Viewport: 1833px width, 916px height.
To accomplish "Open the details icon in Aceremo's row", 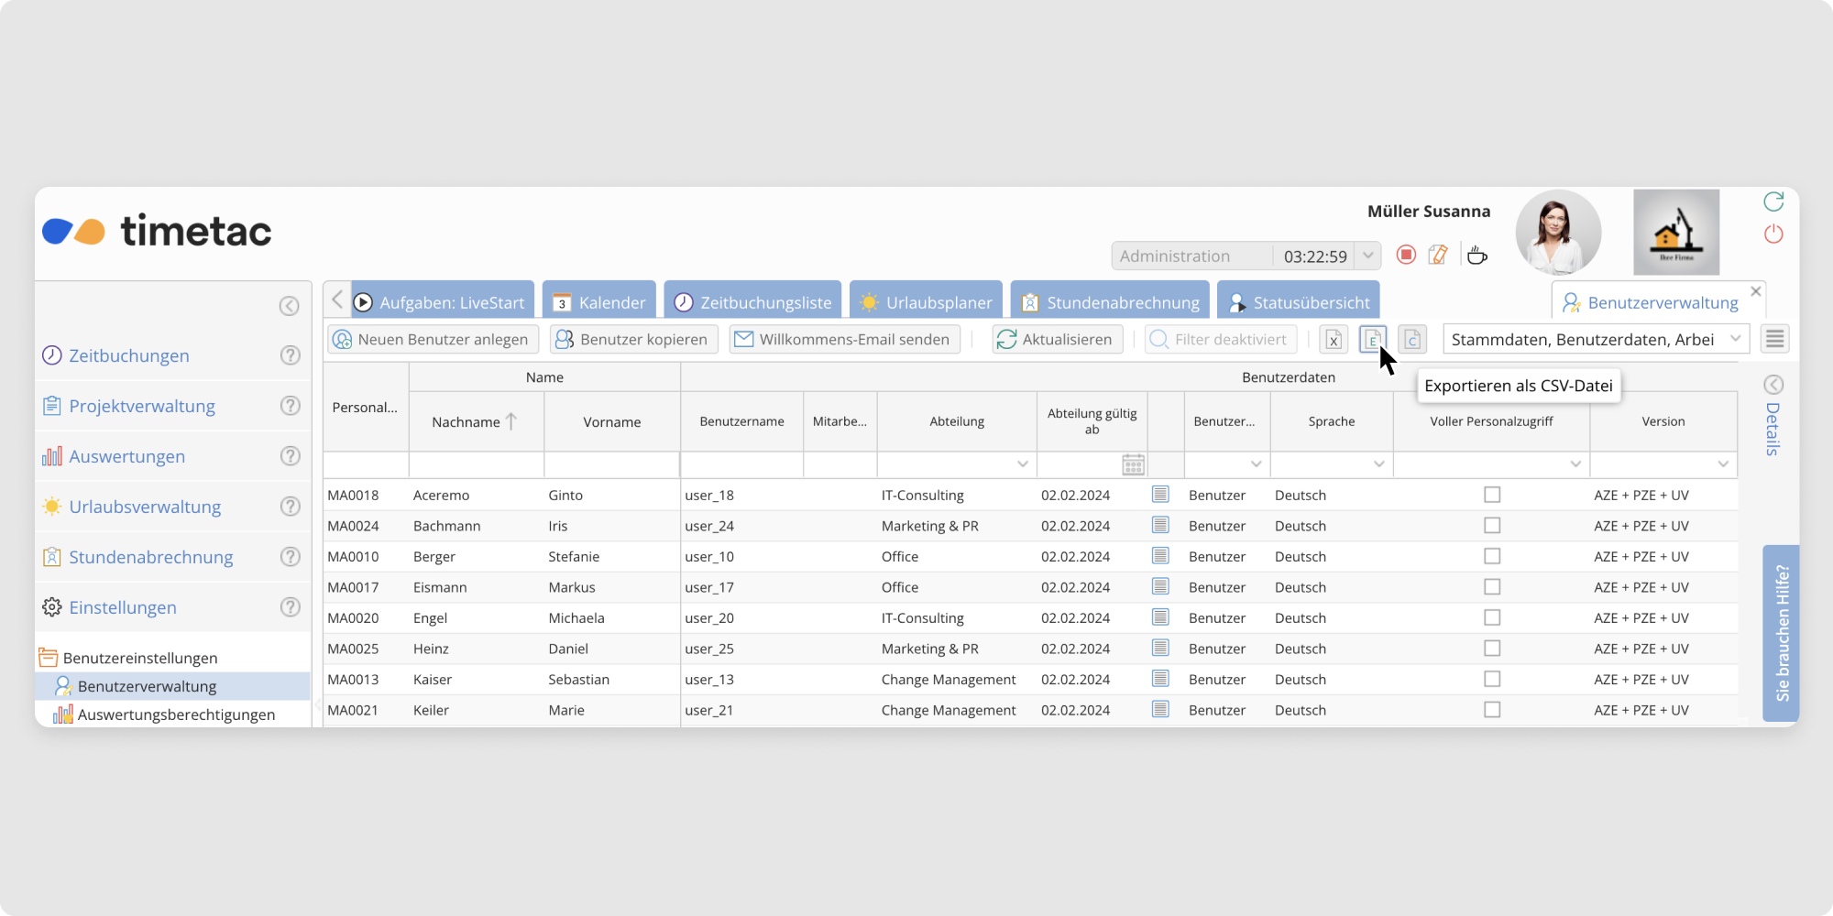I will (1160, 495).
